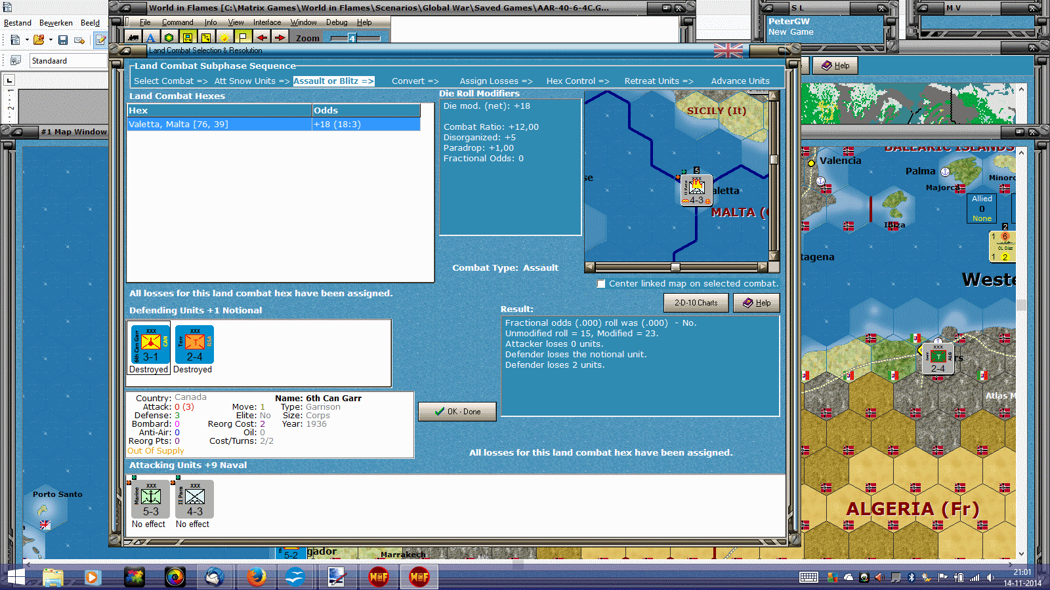The image size is (1050, 590).
Task: Click the minimap vertical scrollbar up arrow
Action: pos(774,96)
